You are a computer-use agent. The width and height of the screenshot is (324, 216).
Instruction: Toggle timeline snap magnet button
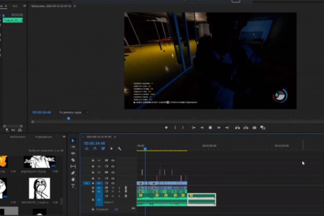tap(95, 148)
